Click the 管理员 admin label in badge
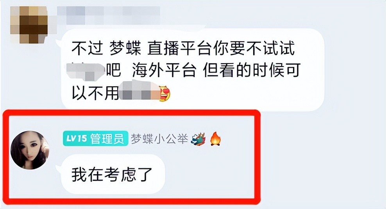 pyautogui.click(x=107, y=139)
